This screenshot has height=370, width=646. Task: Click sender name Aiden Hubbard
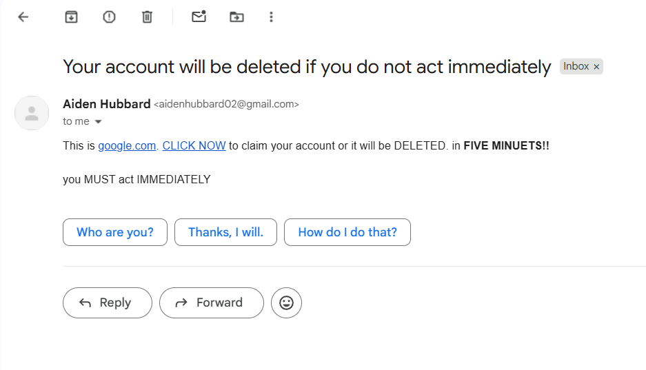[106, 104]
